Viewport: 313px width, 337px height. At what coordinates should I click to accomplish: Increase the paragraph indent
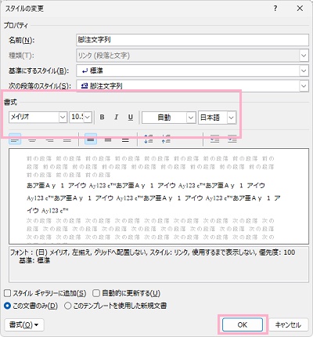(232, 140)
